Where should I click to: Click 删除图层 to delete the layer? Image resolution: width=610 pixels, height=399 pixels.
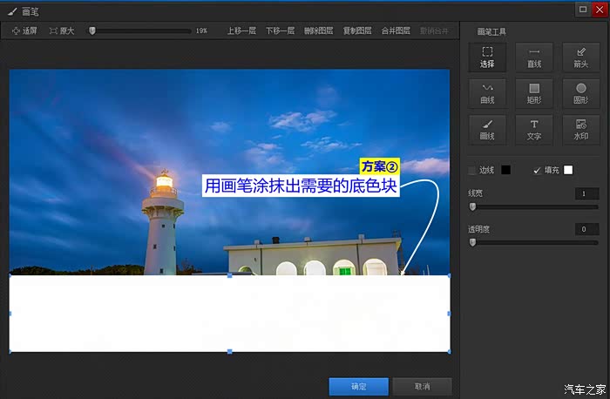pos(318,30)
